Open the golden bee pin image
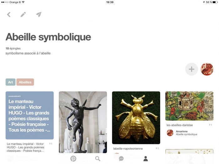The image size is (219, 164). pyautogui.click(x=136, y=118)
